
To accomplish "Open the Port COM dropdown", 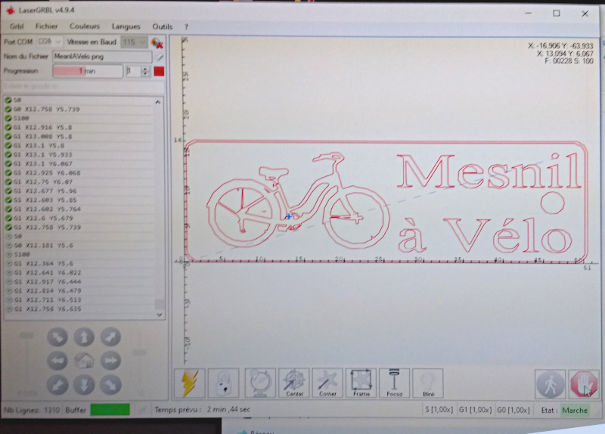I will 50,42.
